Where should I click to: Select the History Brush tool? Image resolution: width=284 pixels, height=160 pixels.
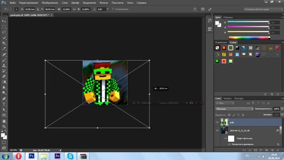click(4, 71)
